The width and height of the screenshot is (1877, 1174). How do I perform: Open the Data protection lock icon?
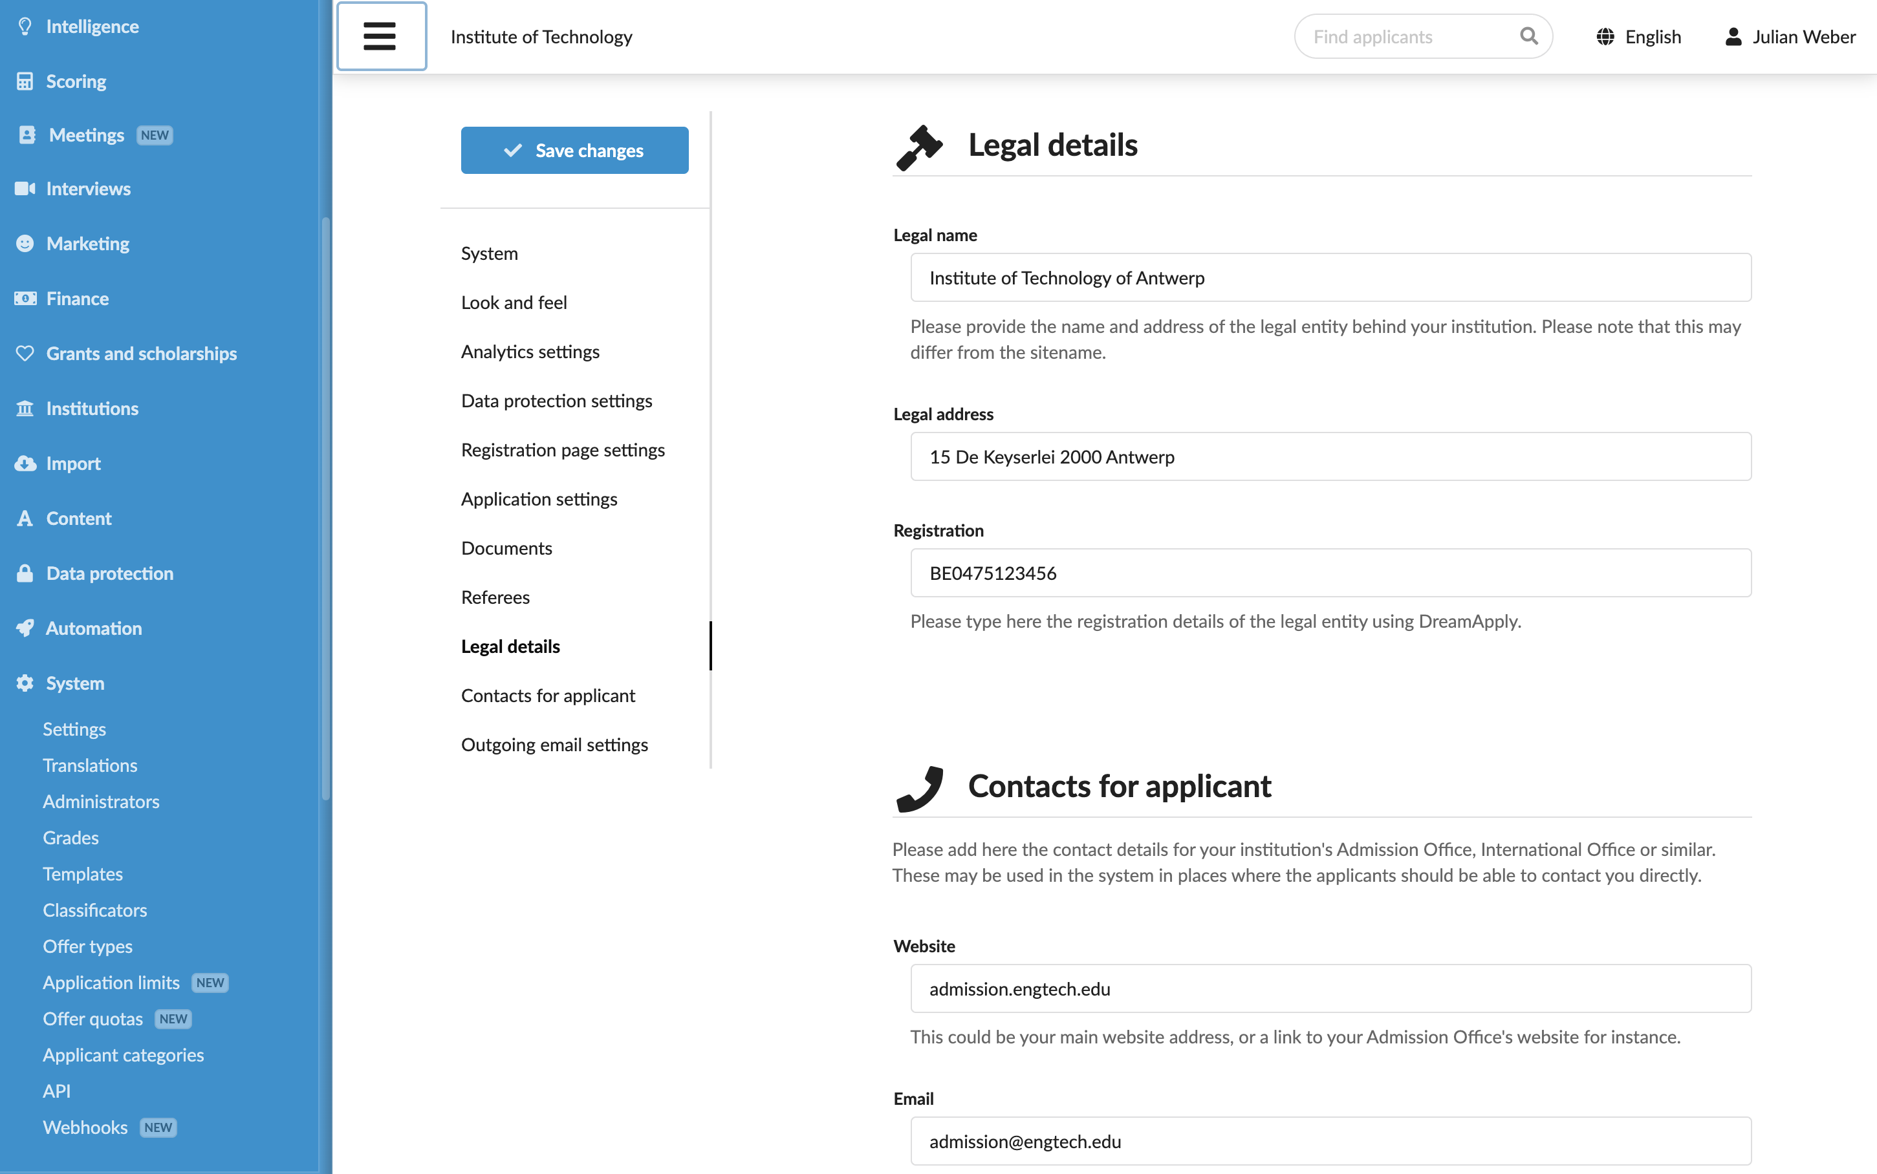tap(25, 573)
